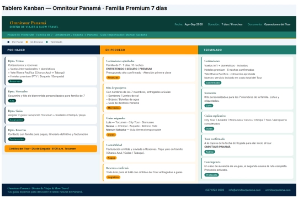Screen dimensions: 298x224
Task: Open the Dpto. Reservas card title
Action: click(17, 130)
